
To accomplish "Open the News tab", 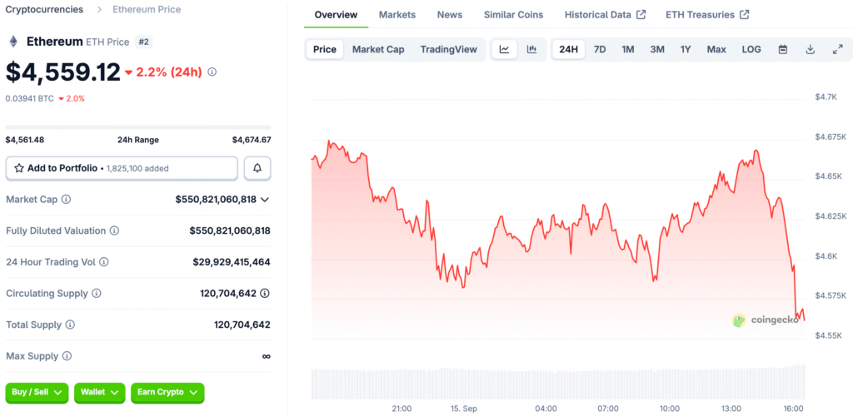I will click(x=450, y=15).
